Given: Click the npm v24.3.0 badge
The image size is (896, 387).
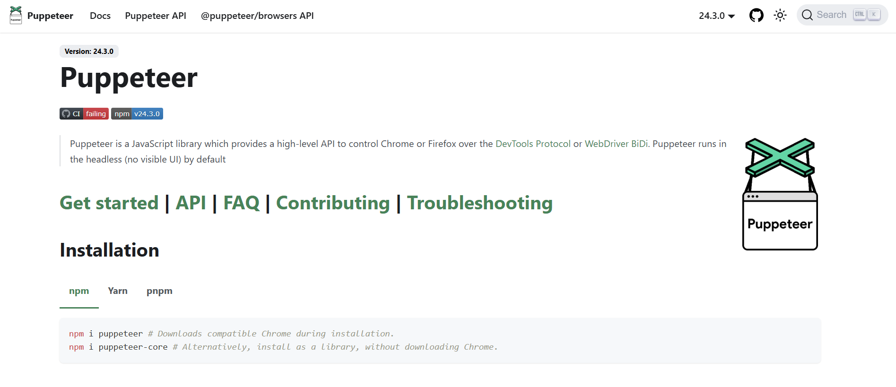Looking at the screenshot, I should 137,114.
